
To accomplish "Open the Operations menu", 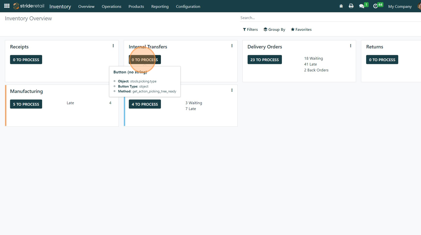I will point(111,6).
